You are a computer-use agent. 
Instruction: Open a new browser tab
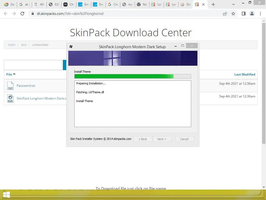tap(213, 4)
